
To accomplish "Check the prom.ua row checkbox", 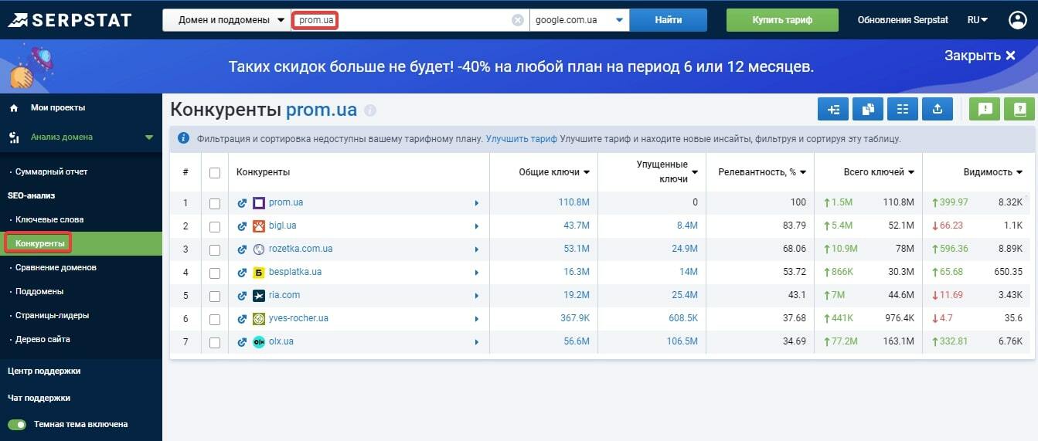I will 215,204.
